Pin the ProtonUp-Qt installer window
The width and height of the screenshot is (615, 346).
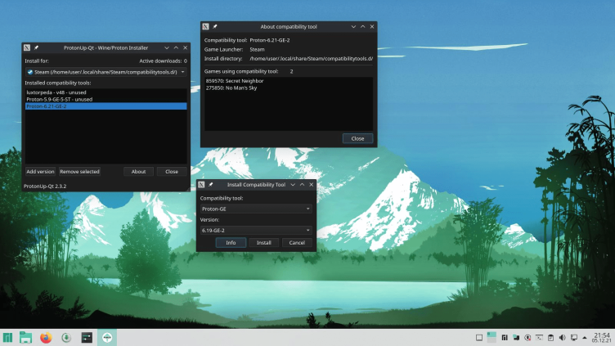point(36,48)
